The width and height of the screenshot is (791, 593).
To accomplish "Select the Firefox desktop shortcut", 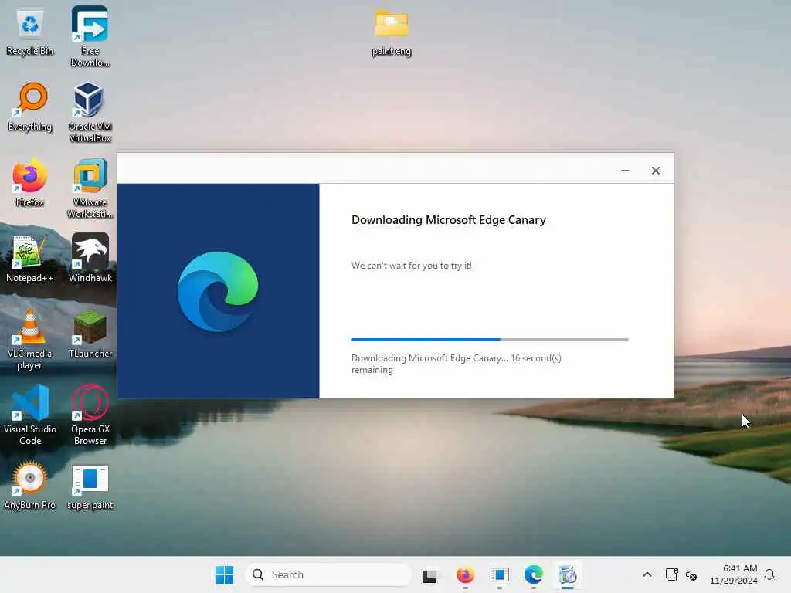I will (30, 183).
